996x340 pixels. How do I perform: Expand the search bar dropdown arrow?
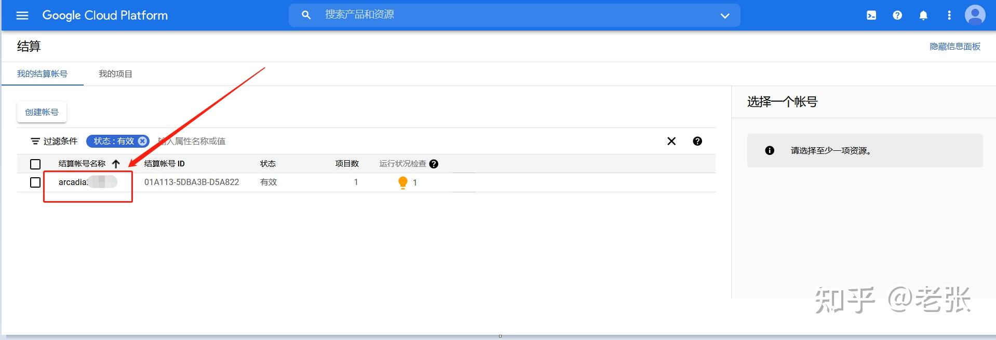[725, 16]
